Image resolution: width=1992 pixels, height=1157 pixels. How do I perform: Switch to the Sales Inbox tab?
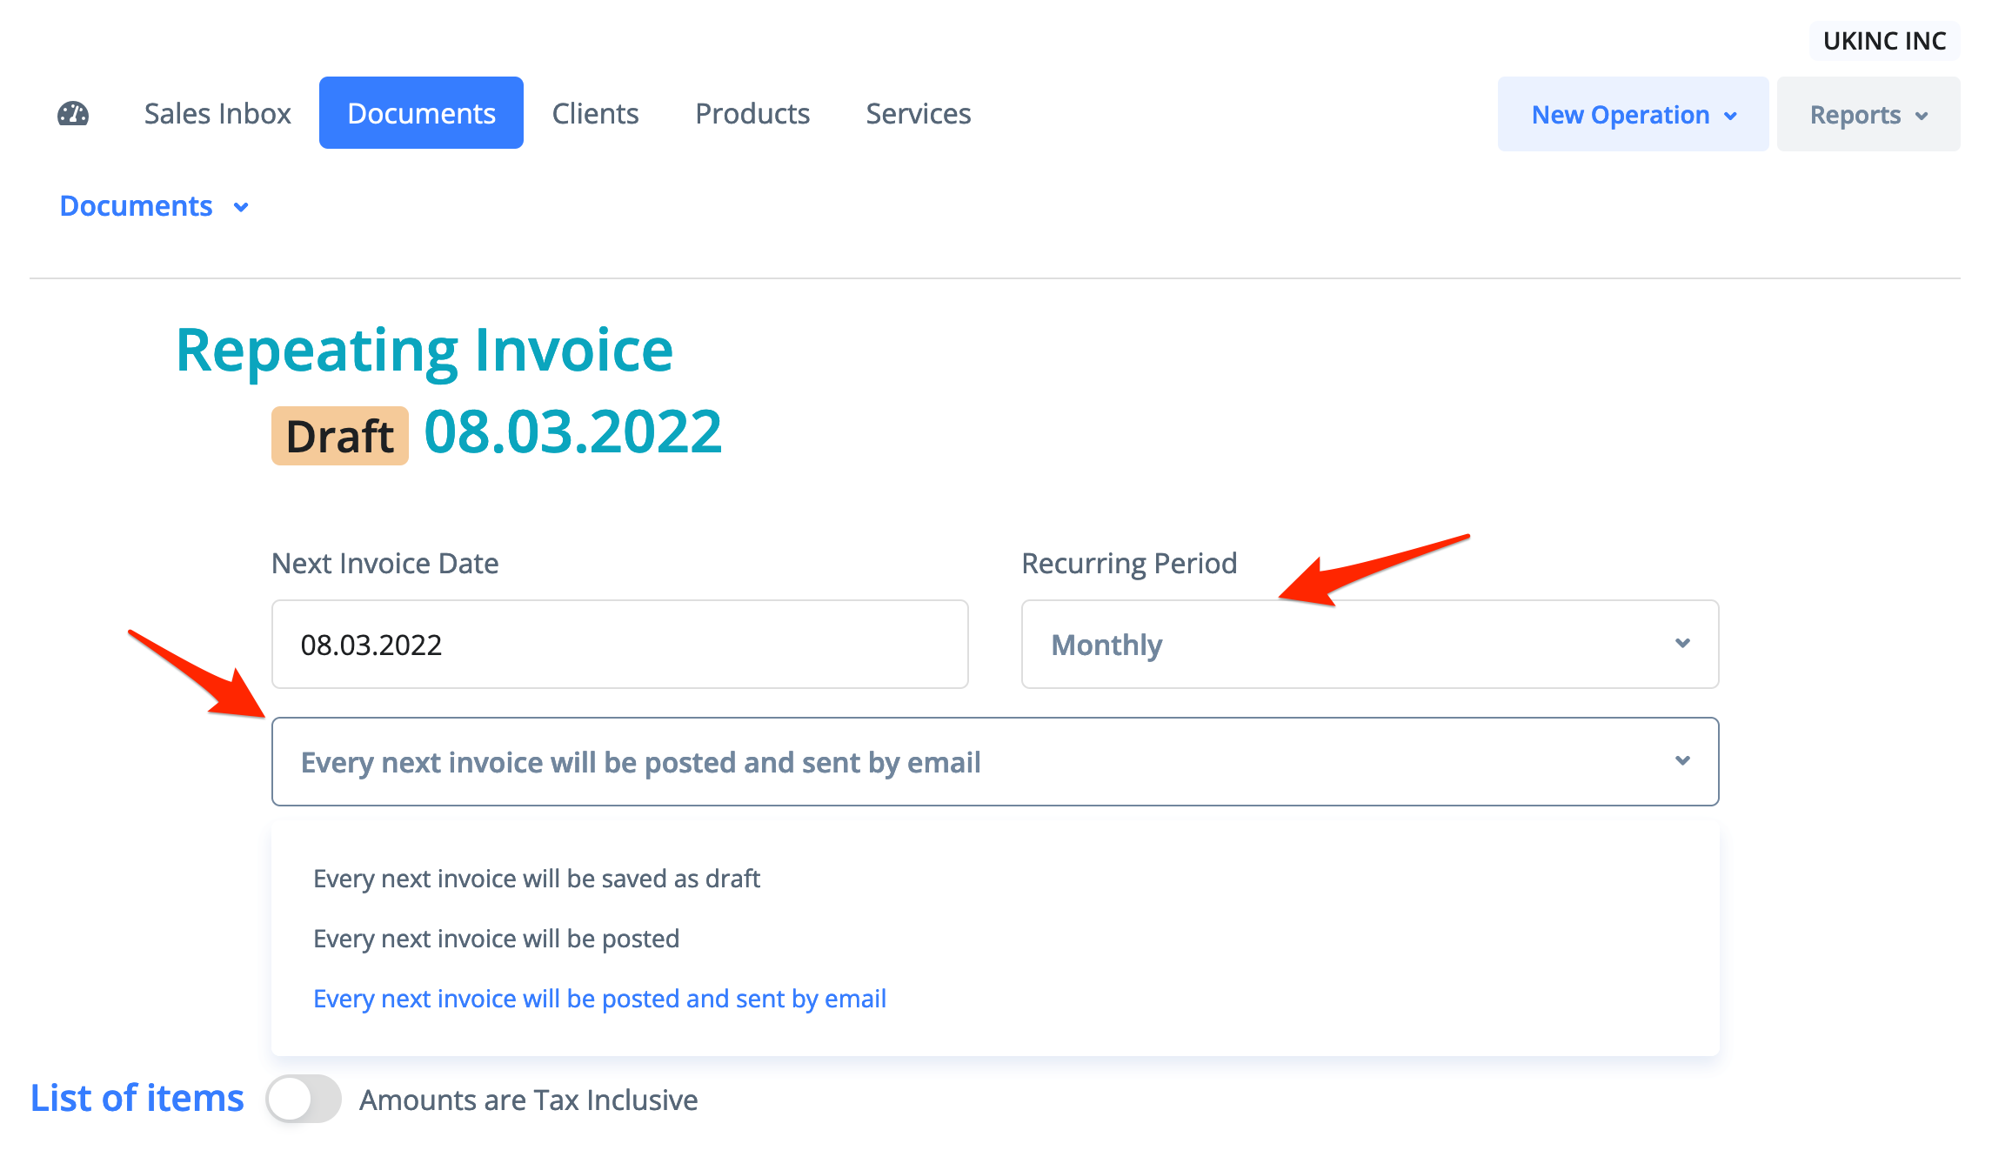click(x=217, y=114)
